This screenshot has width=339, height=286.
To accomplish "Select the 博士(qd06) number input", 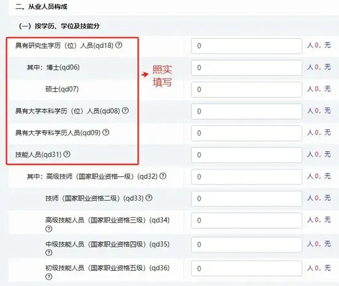I will coord(246,68).
